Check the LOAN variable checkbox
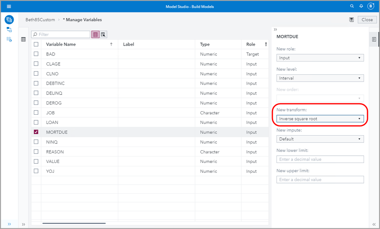Image resolution: width=380 pixels, height=229 pixels. (36, 122)
